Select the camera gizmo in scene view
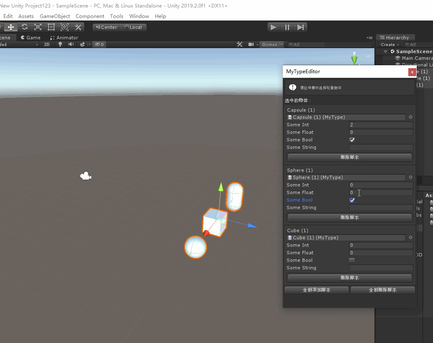 86,176
